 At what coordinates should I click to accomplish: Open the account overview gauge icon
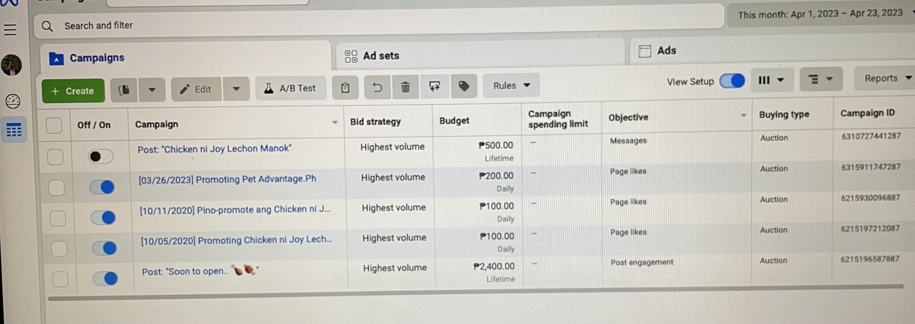point(13,101)
